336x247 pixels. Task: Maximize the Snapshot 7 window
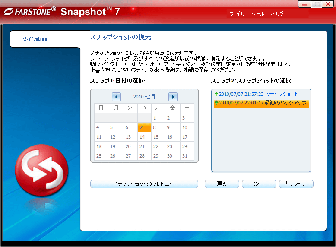[317, 4]
